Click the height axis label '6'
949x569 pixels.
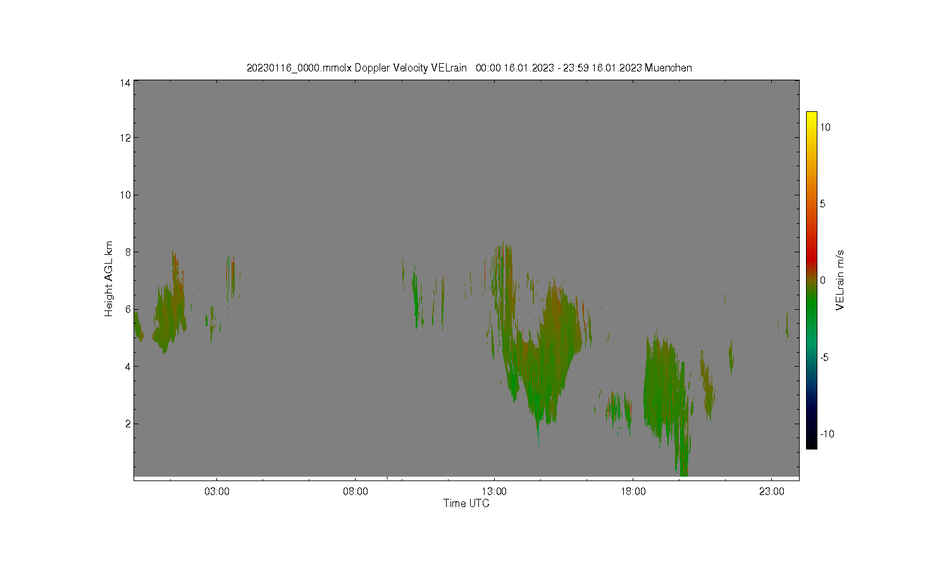[x=127, y=309]
